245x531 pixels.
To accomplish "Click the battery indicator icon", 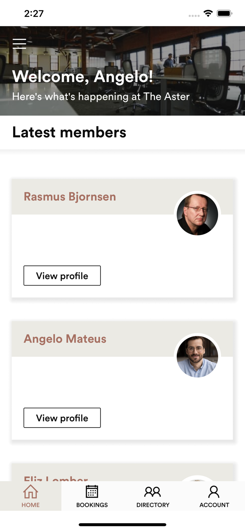I will click(224, 14).
